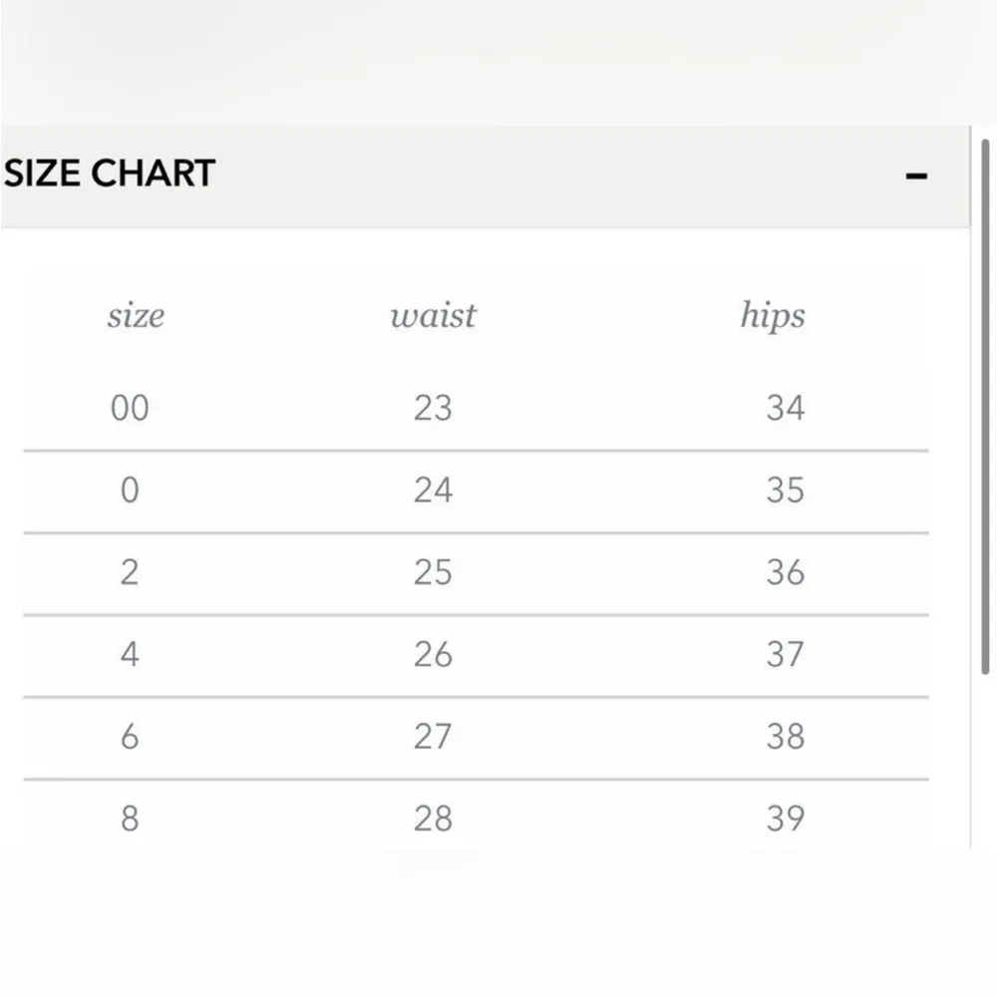
Task: Select the size 6 row label
Action: pyautogui.click(x=130, y=736)
